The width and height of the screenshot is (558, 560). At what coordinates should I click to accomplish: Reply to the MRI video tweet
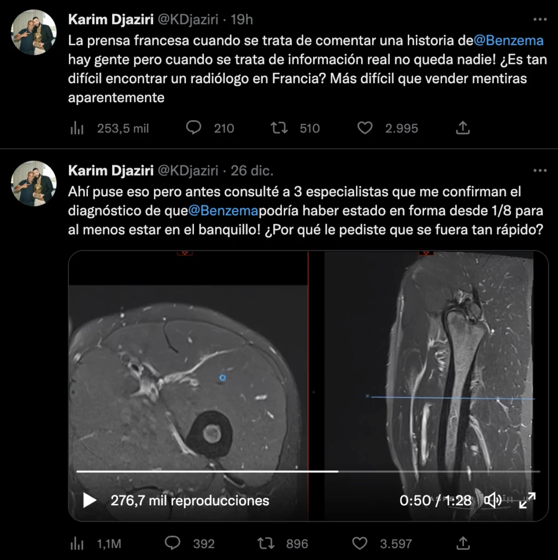[x=173, y=543]
